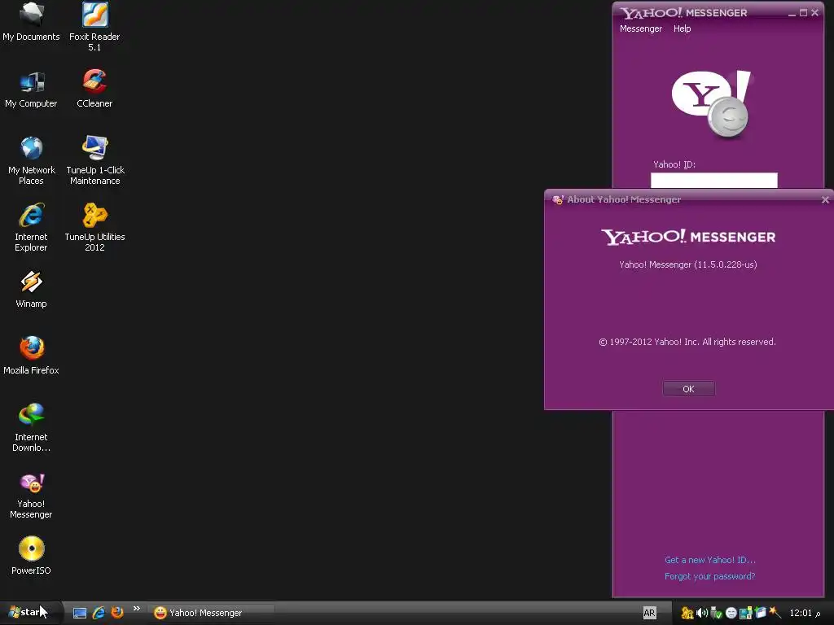
Task: Minimize the Yahoo! Messenger window
Action: [x=792, y=13]
